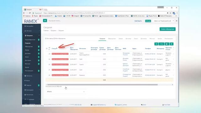Click the red status label in row 22
201x113 pixels.
pos(60,59)
